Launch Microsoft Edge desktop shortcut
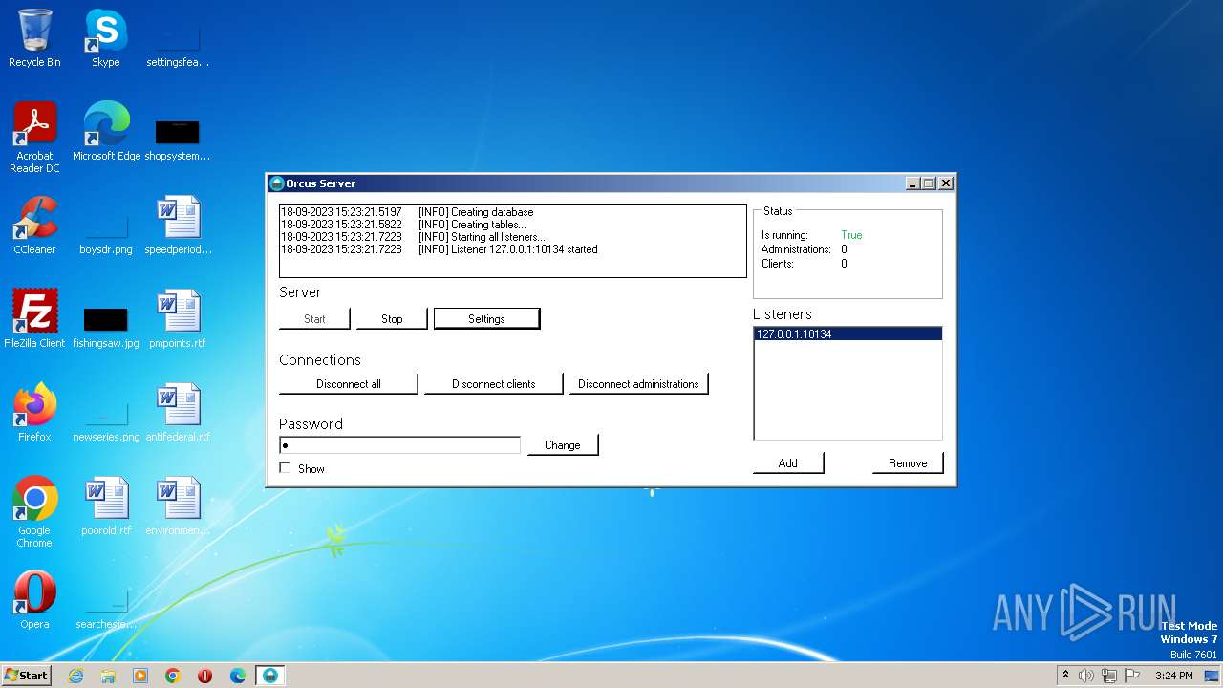This screenshot has height=688, width=1223. [106, 132]
